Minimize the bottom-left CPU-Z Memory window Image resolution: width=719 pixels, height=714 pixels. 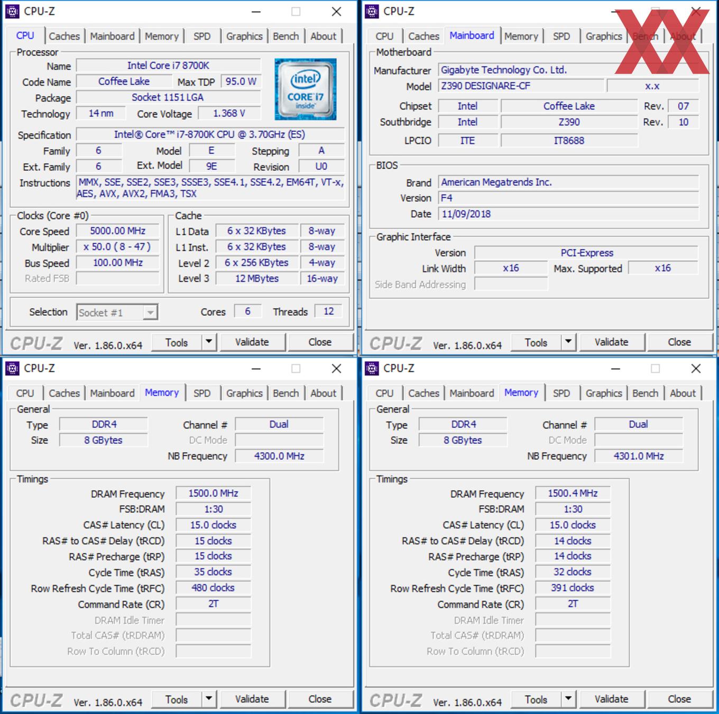click(256, 369)
